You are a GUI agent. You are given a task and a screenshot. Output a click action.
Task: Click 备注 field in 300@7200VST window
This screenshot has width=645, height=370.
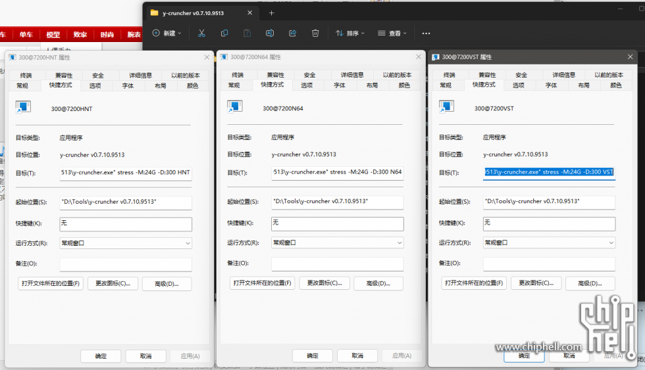[x=549, y=264]
